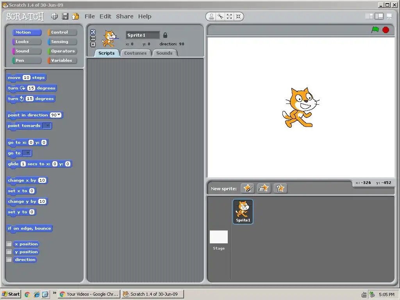Viewport: 400px width, 300px height.
Task: Toggle the sprite drag lock padlock
Action: 165,35
